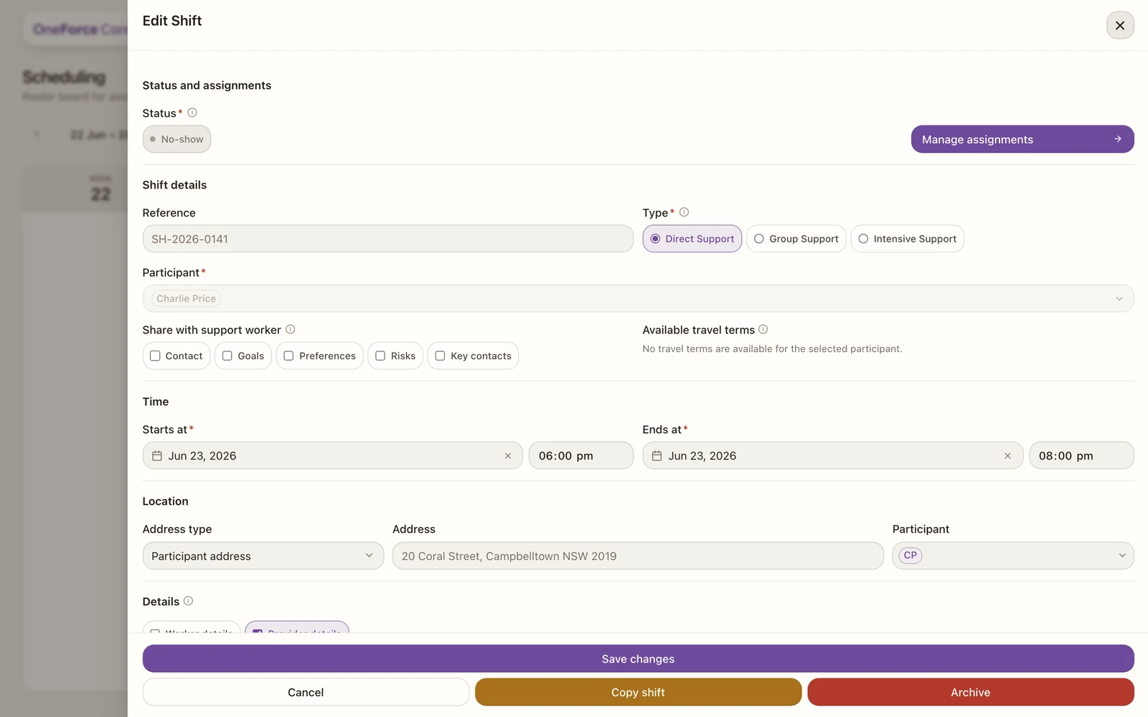Viewport: 1148px width, 717px height.
Task: Tick the Preferences checkbox
Action: (x=288, y=356)
